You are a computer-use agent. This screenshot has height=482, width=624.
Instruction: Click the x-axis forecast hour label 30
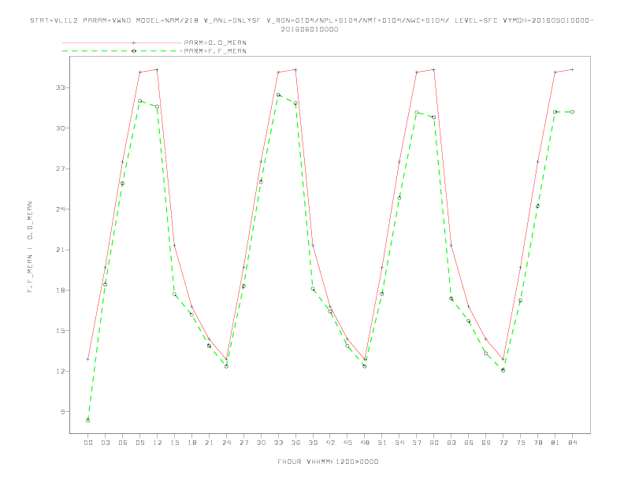tap(261, 443)
